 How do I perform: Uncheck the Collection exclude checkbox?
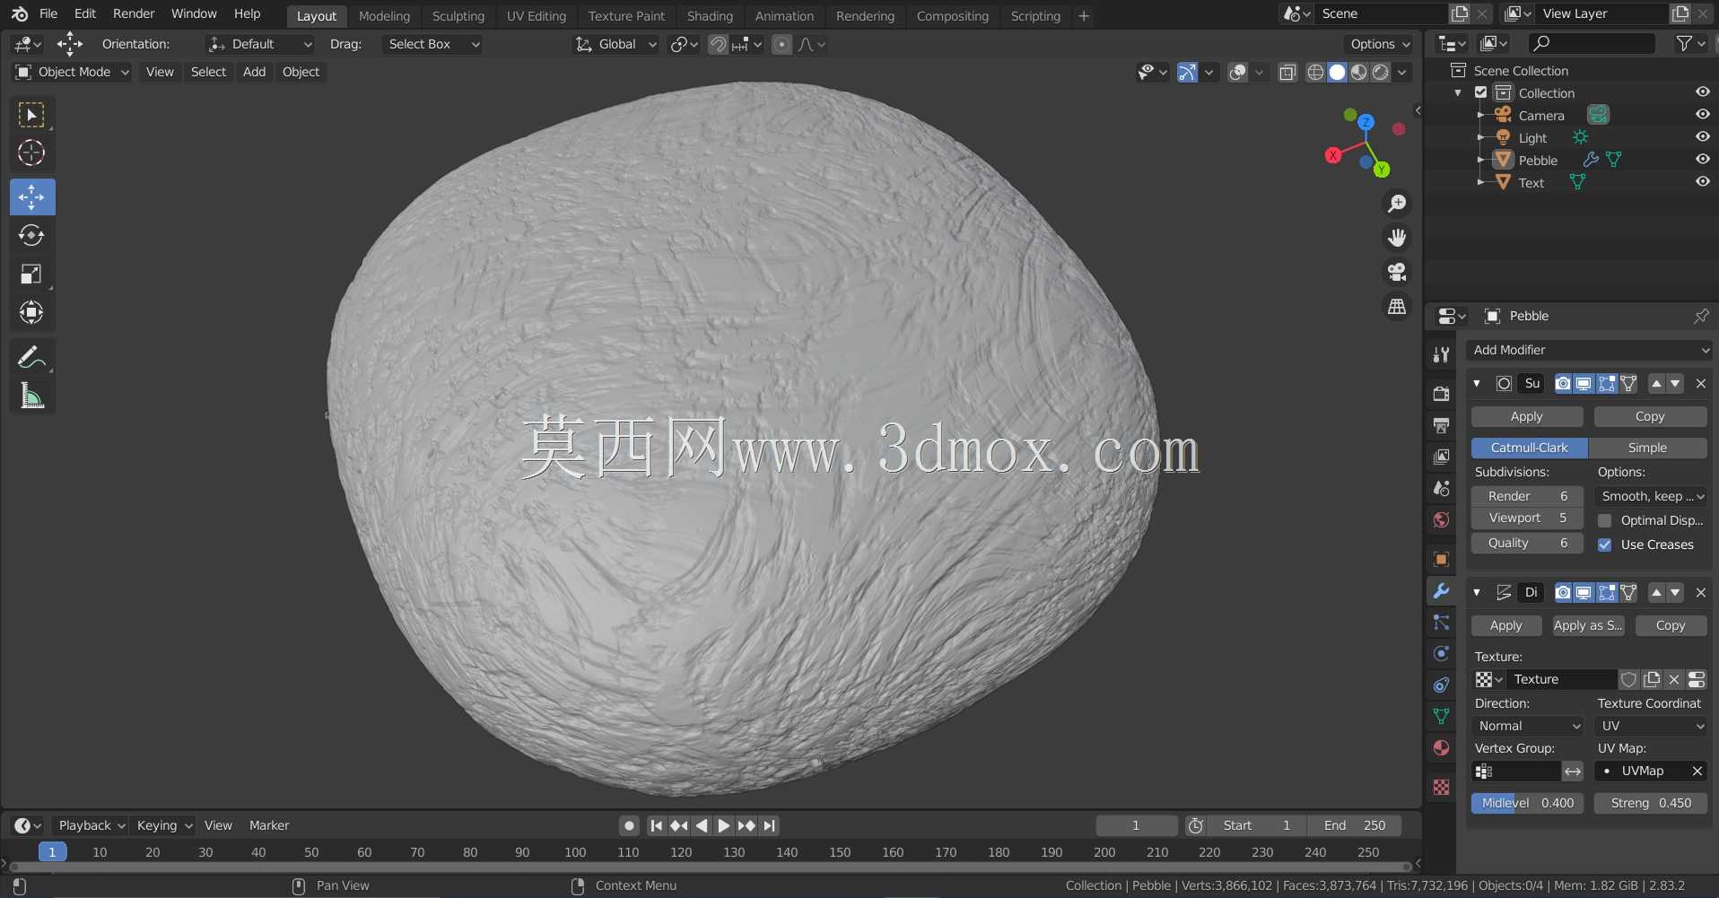point(1481,92)
